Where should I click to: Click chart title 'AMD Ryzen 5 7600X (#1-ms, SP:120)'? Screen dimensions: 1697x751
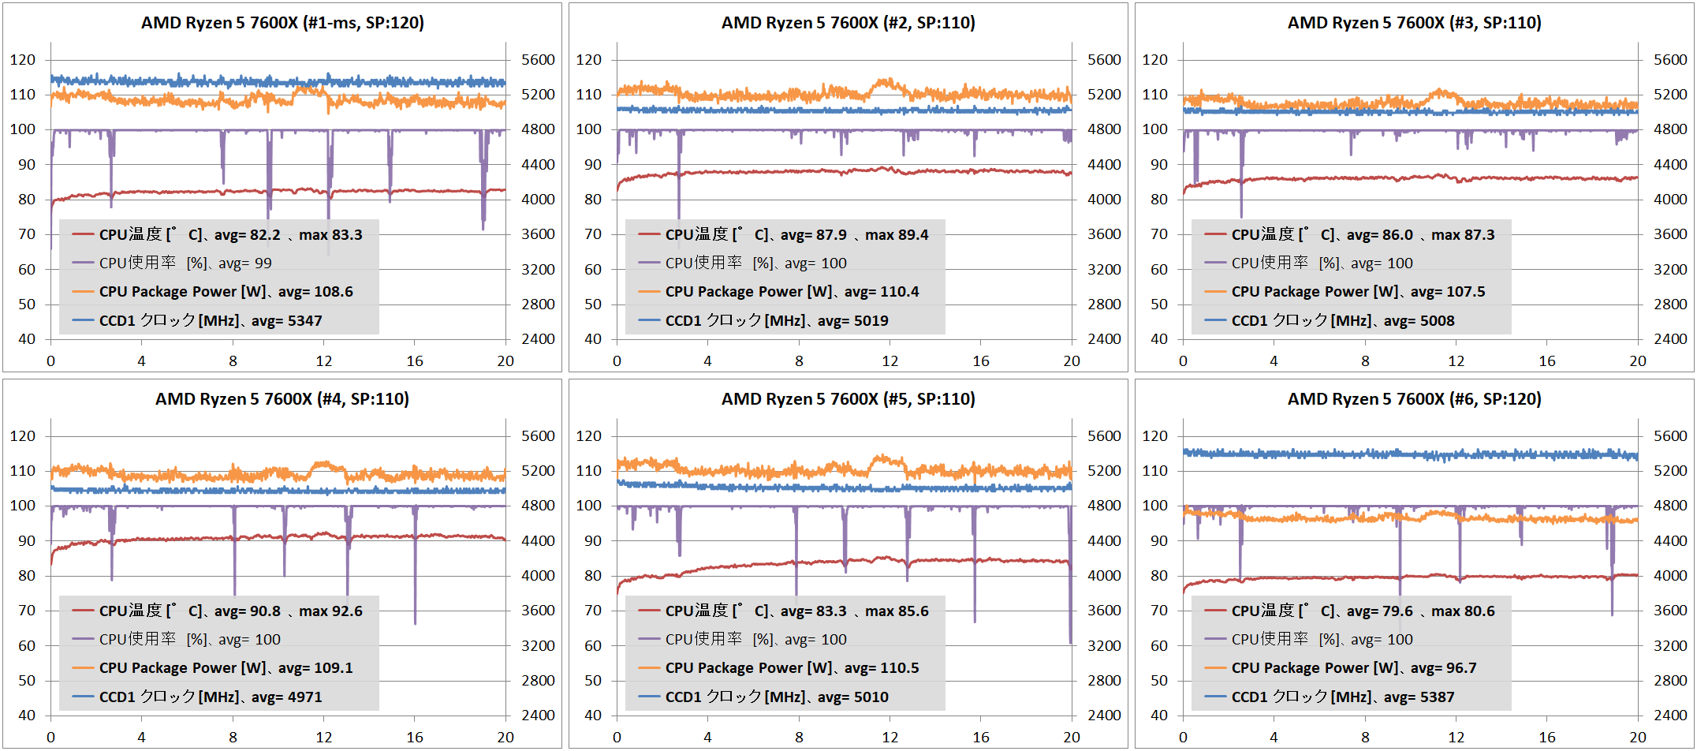(282, 23)
